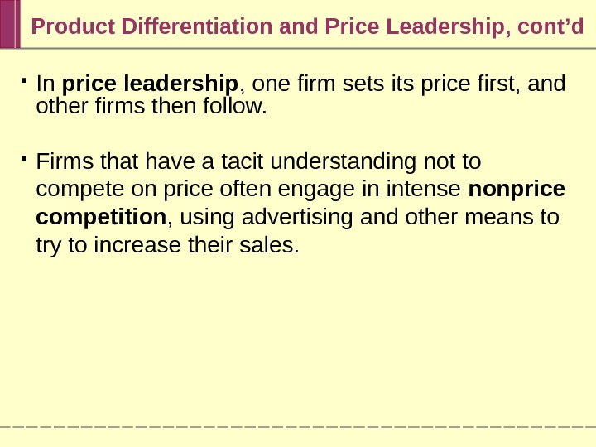Select the bold term "price leadership"
Image resolution: width=596 pixels, height=447 pixels.
point(150,84)
